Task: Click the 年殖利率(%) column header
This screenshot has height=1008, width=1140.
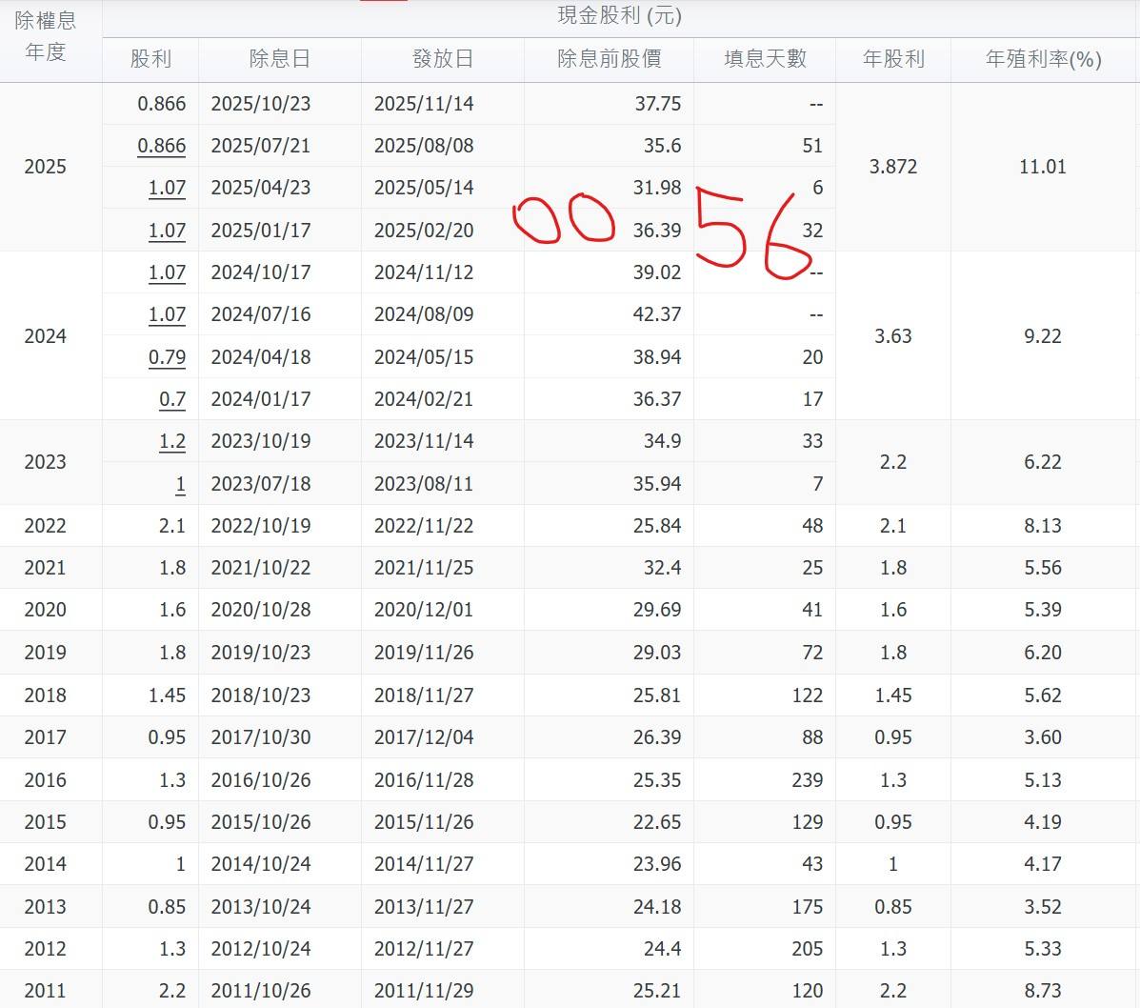Action: click(x=1044, y=59)
